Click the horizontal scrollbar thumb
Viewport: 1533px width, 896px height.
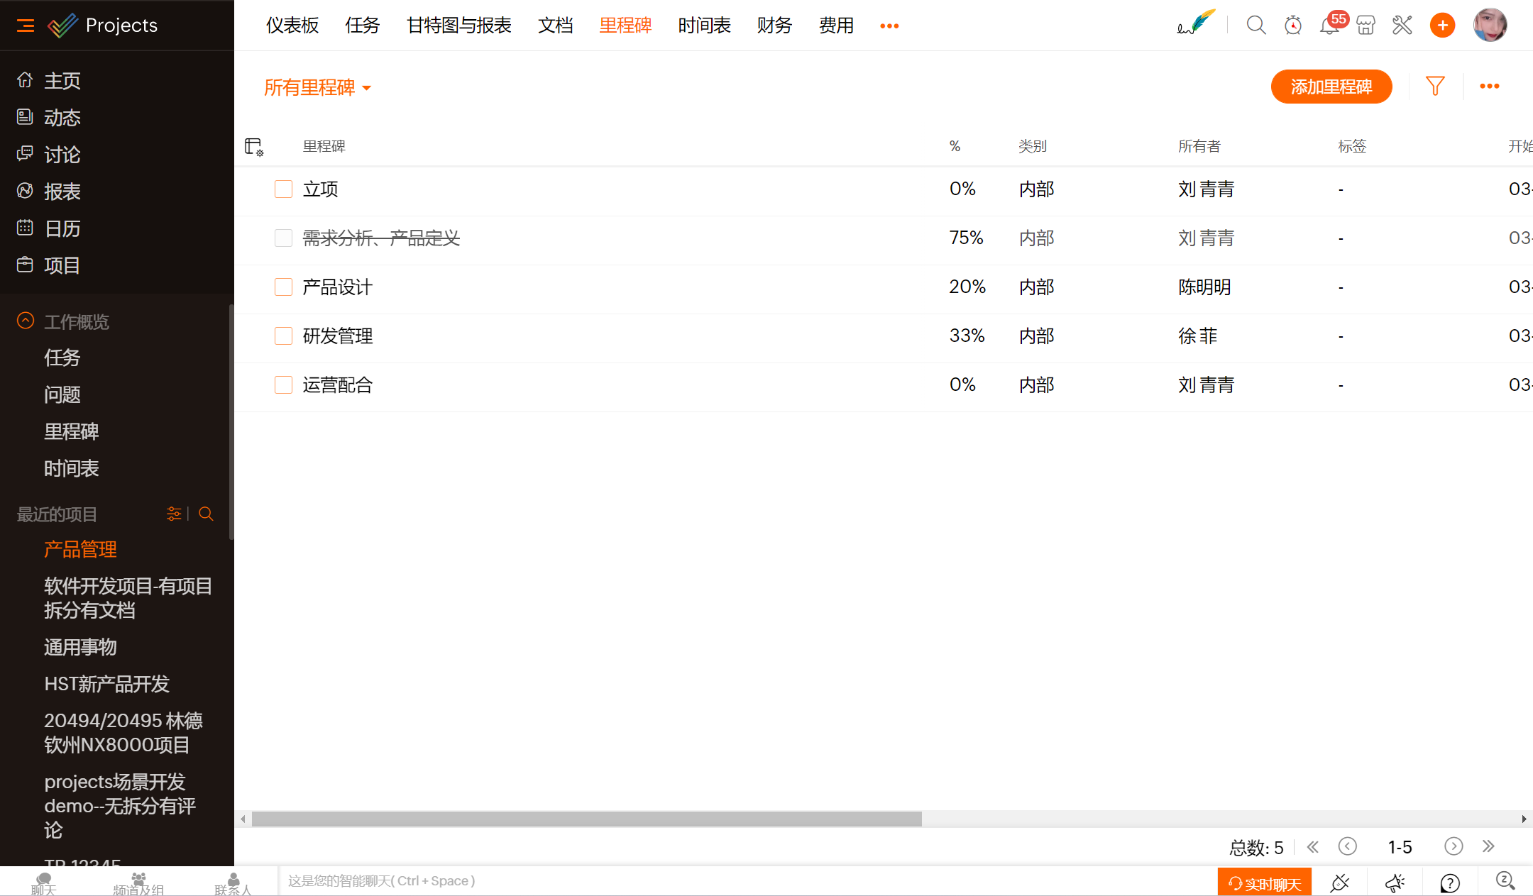pos(586,819)
